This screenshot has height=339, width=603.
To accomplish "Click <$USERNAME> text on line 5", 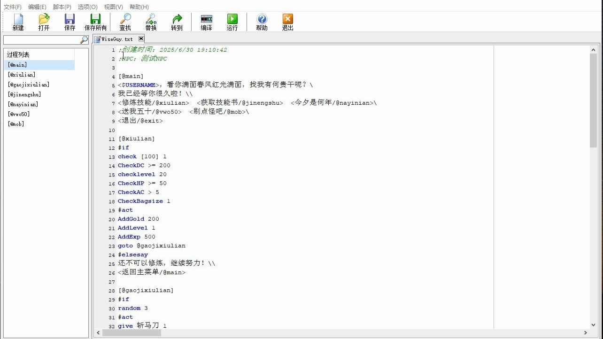I will click(x=139, y=85).
